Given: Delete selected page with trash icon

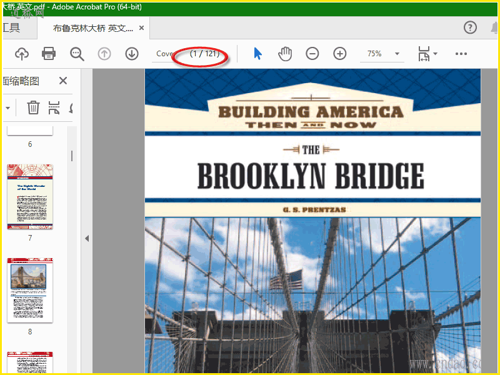Looking at the screenshot, I should click(33, 107).
